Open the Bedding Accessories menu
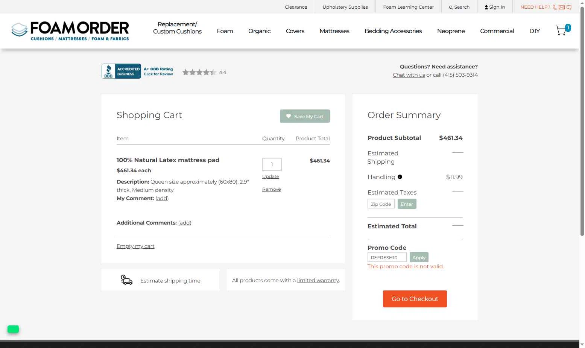This screenshot has height=348, width=585. click(x=393, y=31)
